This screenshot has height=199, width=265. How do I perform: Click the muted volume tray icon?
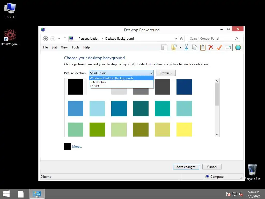point(241,194)
